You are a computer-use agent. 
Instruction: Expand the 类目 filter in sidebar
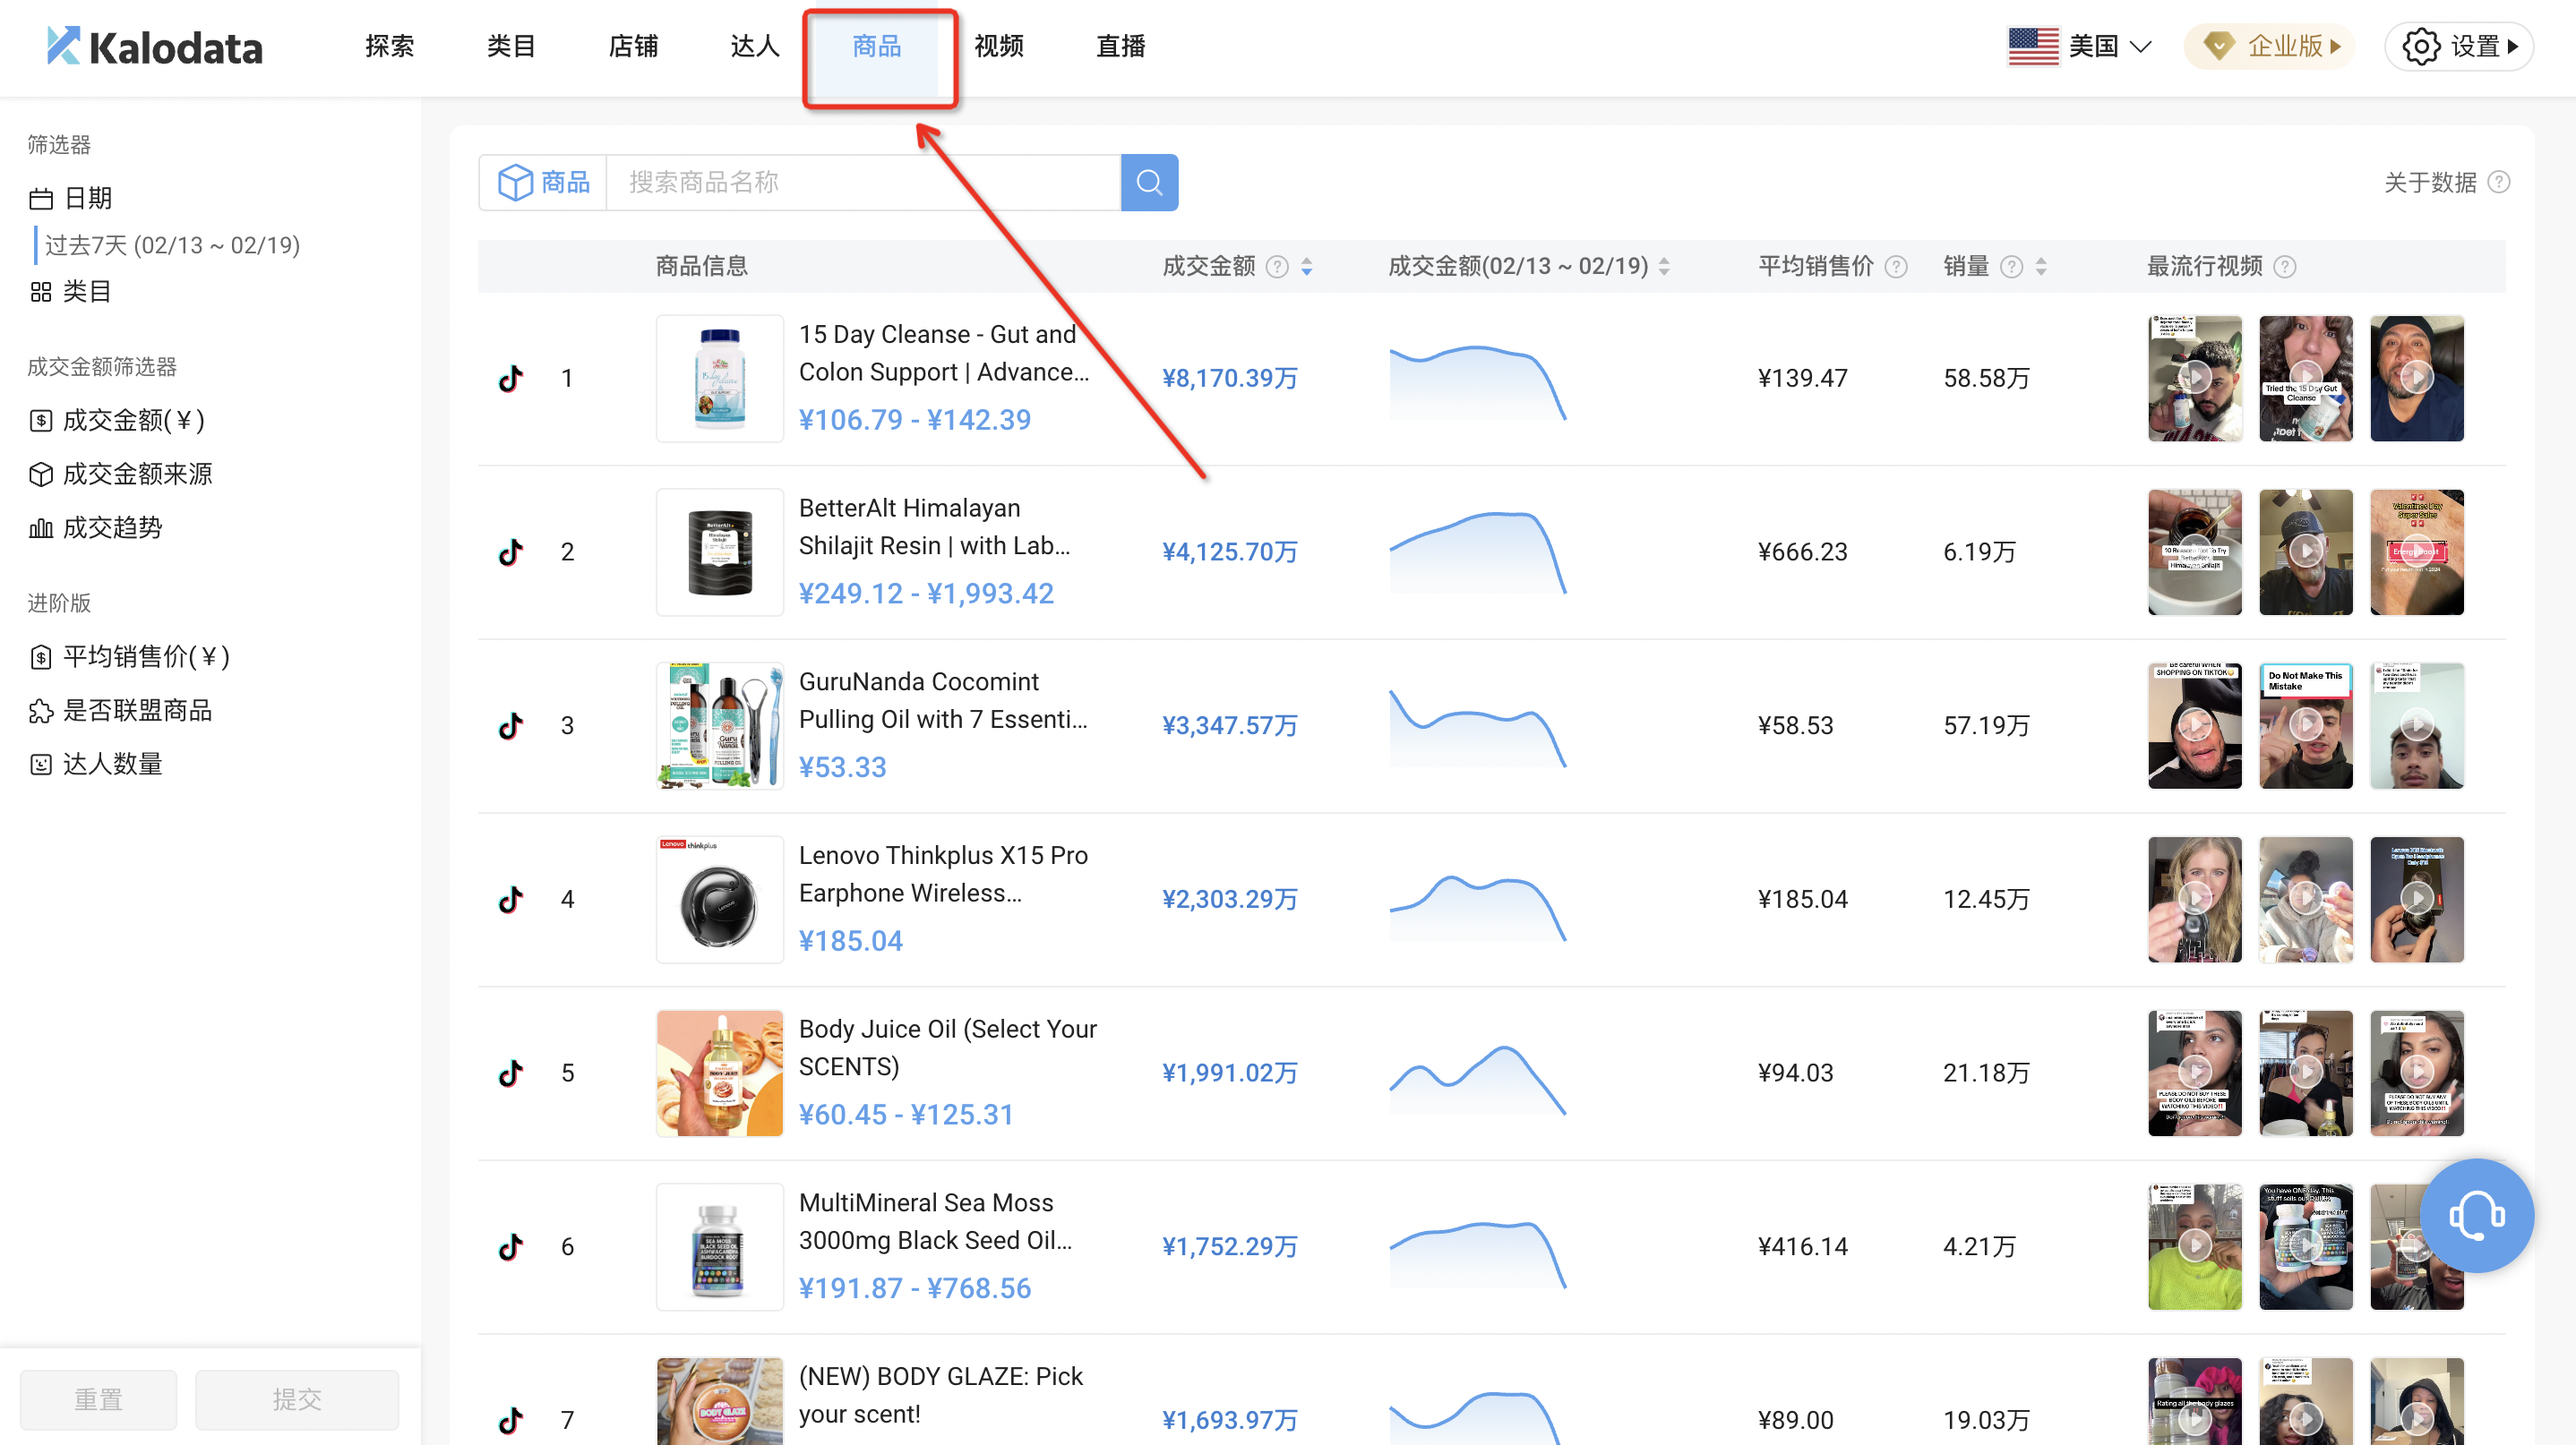coord(70,291)
